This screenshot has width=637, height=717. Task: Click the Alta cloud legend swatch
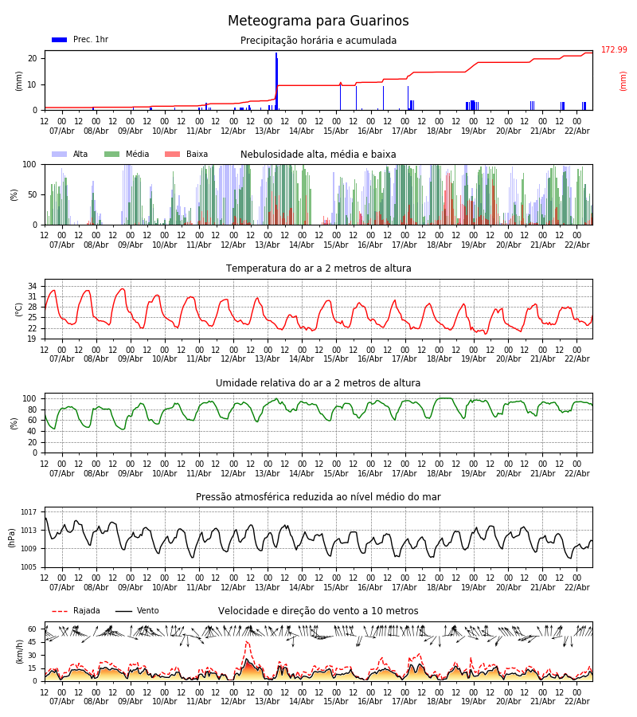pos(59,155)
